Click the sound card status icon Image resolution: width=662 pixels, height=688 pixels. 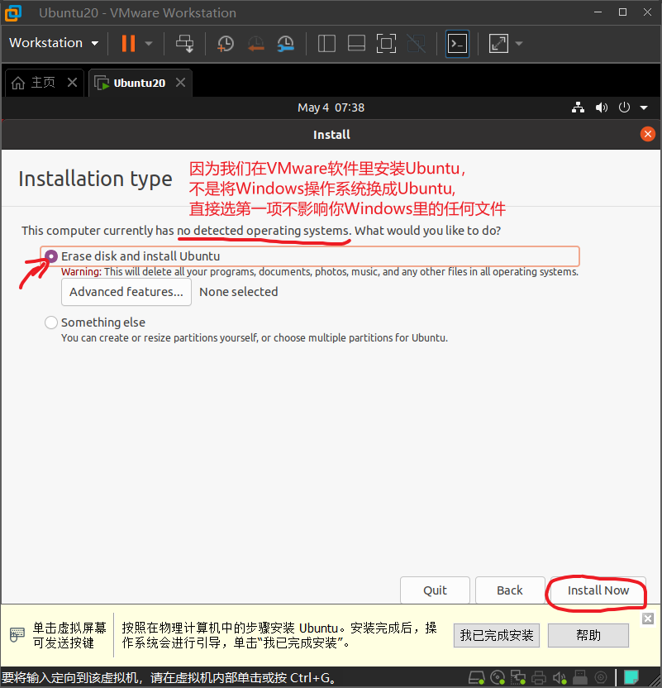pyautogui.click(x=560, y=678)
